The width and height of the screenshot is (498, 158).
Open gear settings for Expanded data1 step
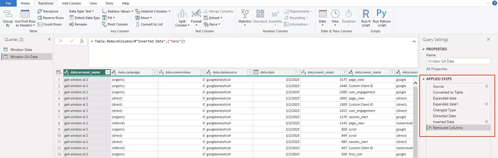pos(486,104)
